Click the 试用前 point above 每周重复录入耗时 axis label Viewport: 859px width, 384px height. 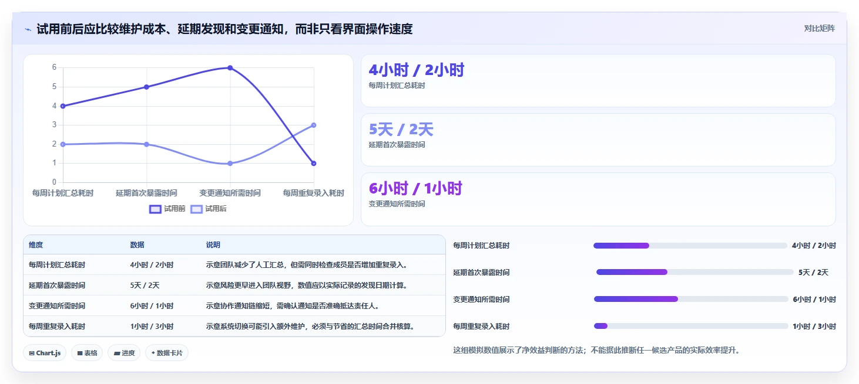313,164
